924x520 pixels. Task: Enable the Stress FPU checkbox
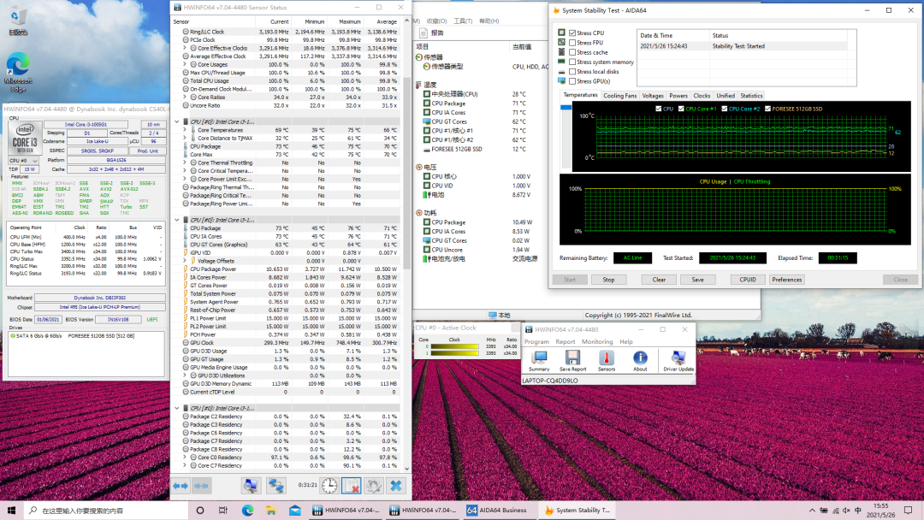click(572, 43)
